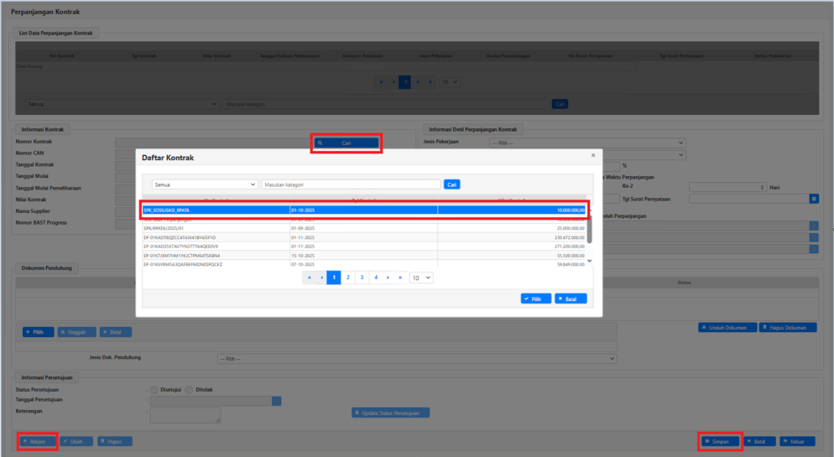Select the Ditolak radio button

[x=189, y=389]
